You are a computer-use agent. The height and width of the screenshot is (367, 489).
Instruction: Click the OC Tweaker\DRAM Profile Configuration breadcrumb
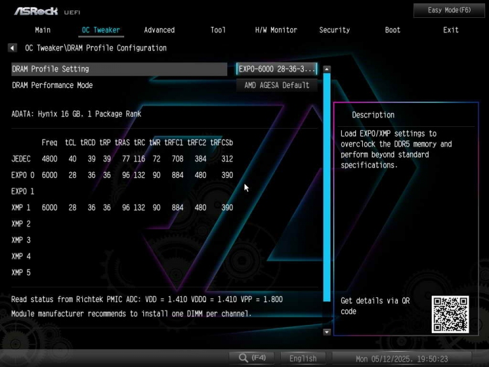click(96, 48)
